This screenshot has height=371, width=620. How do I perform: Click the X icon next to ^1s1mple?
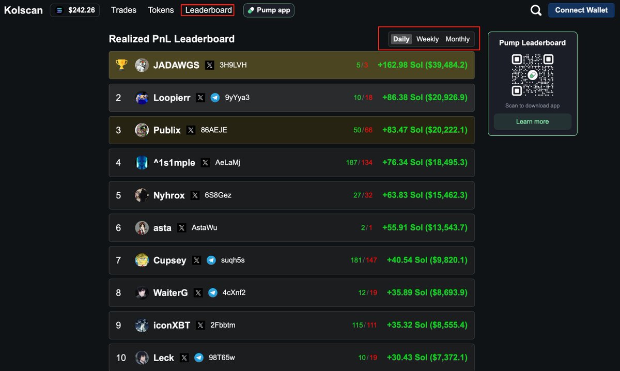[x=205, y=163]
